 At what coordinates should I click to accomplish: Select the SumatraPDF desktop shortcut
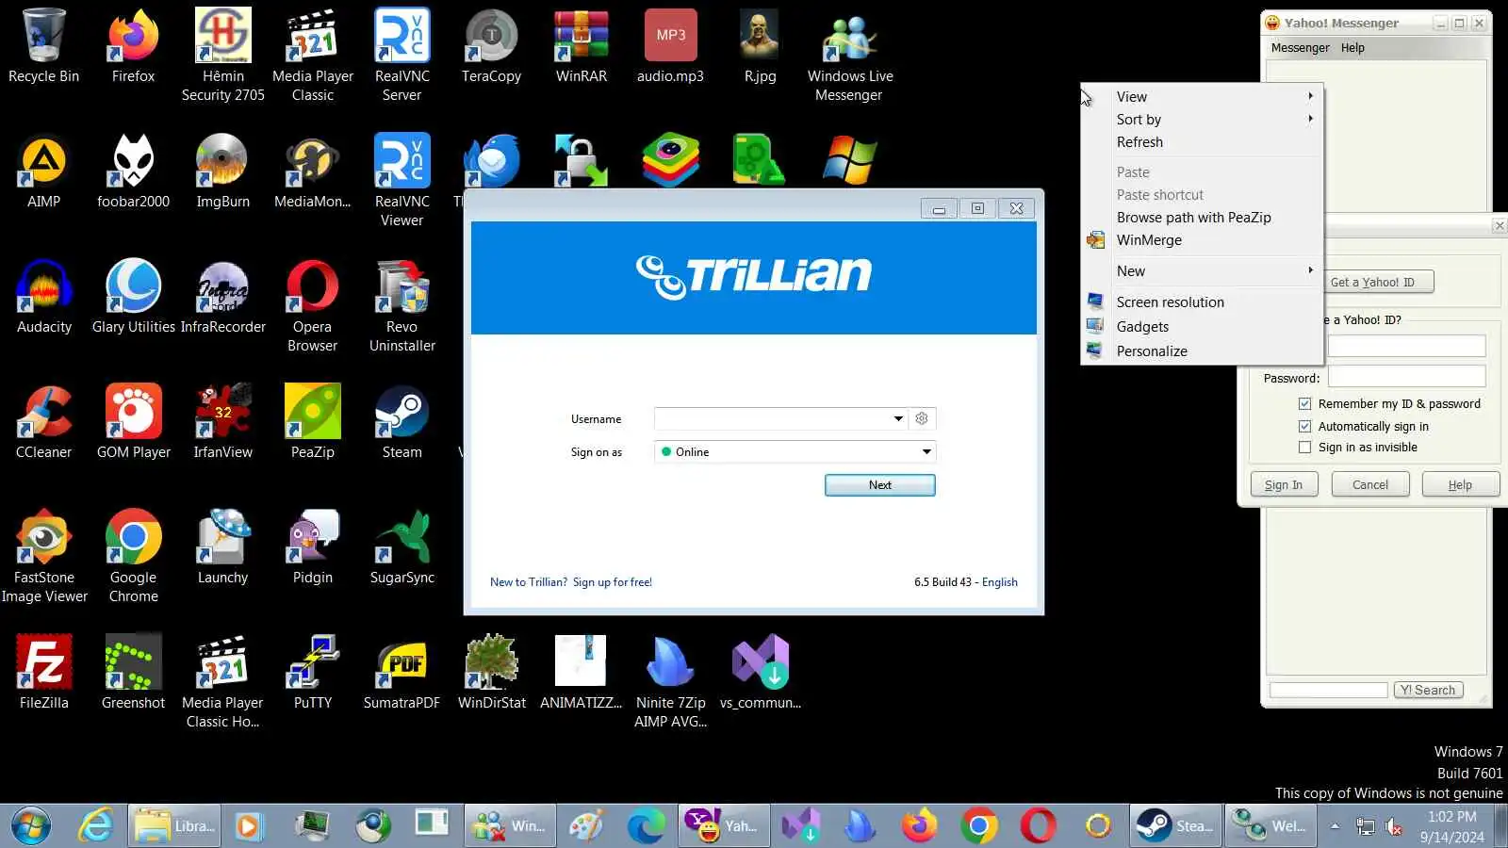402,674
